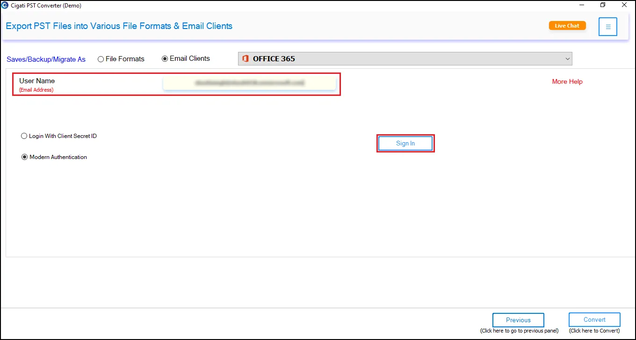Start conversion with Convert button

594,320
